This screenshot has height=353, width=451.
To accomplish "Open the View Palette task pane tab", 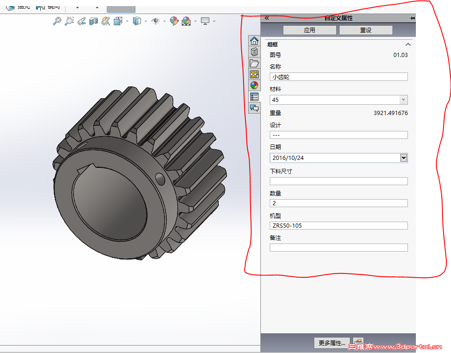I will click(254, 74).
